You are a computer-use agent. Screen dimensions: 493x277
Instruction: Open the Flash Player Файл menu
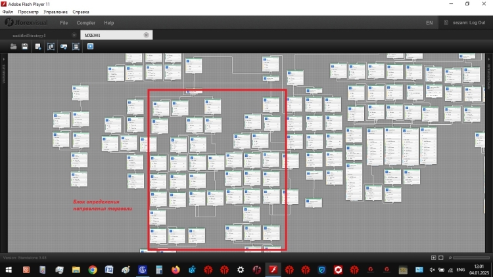8,12
